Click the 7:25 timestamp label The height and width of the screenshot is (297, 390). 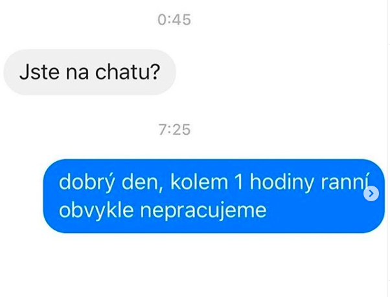coord(175,129)
